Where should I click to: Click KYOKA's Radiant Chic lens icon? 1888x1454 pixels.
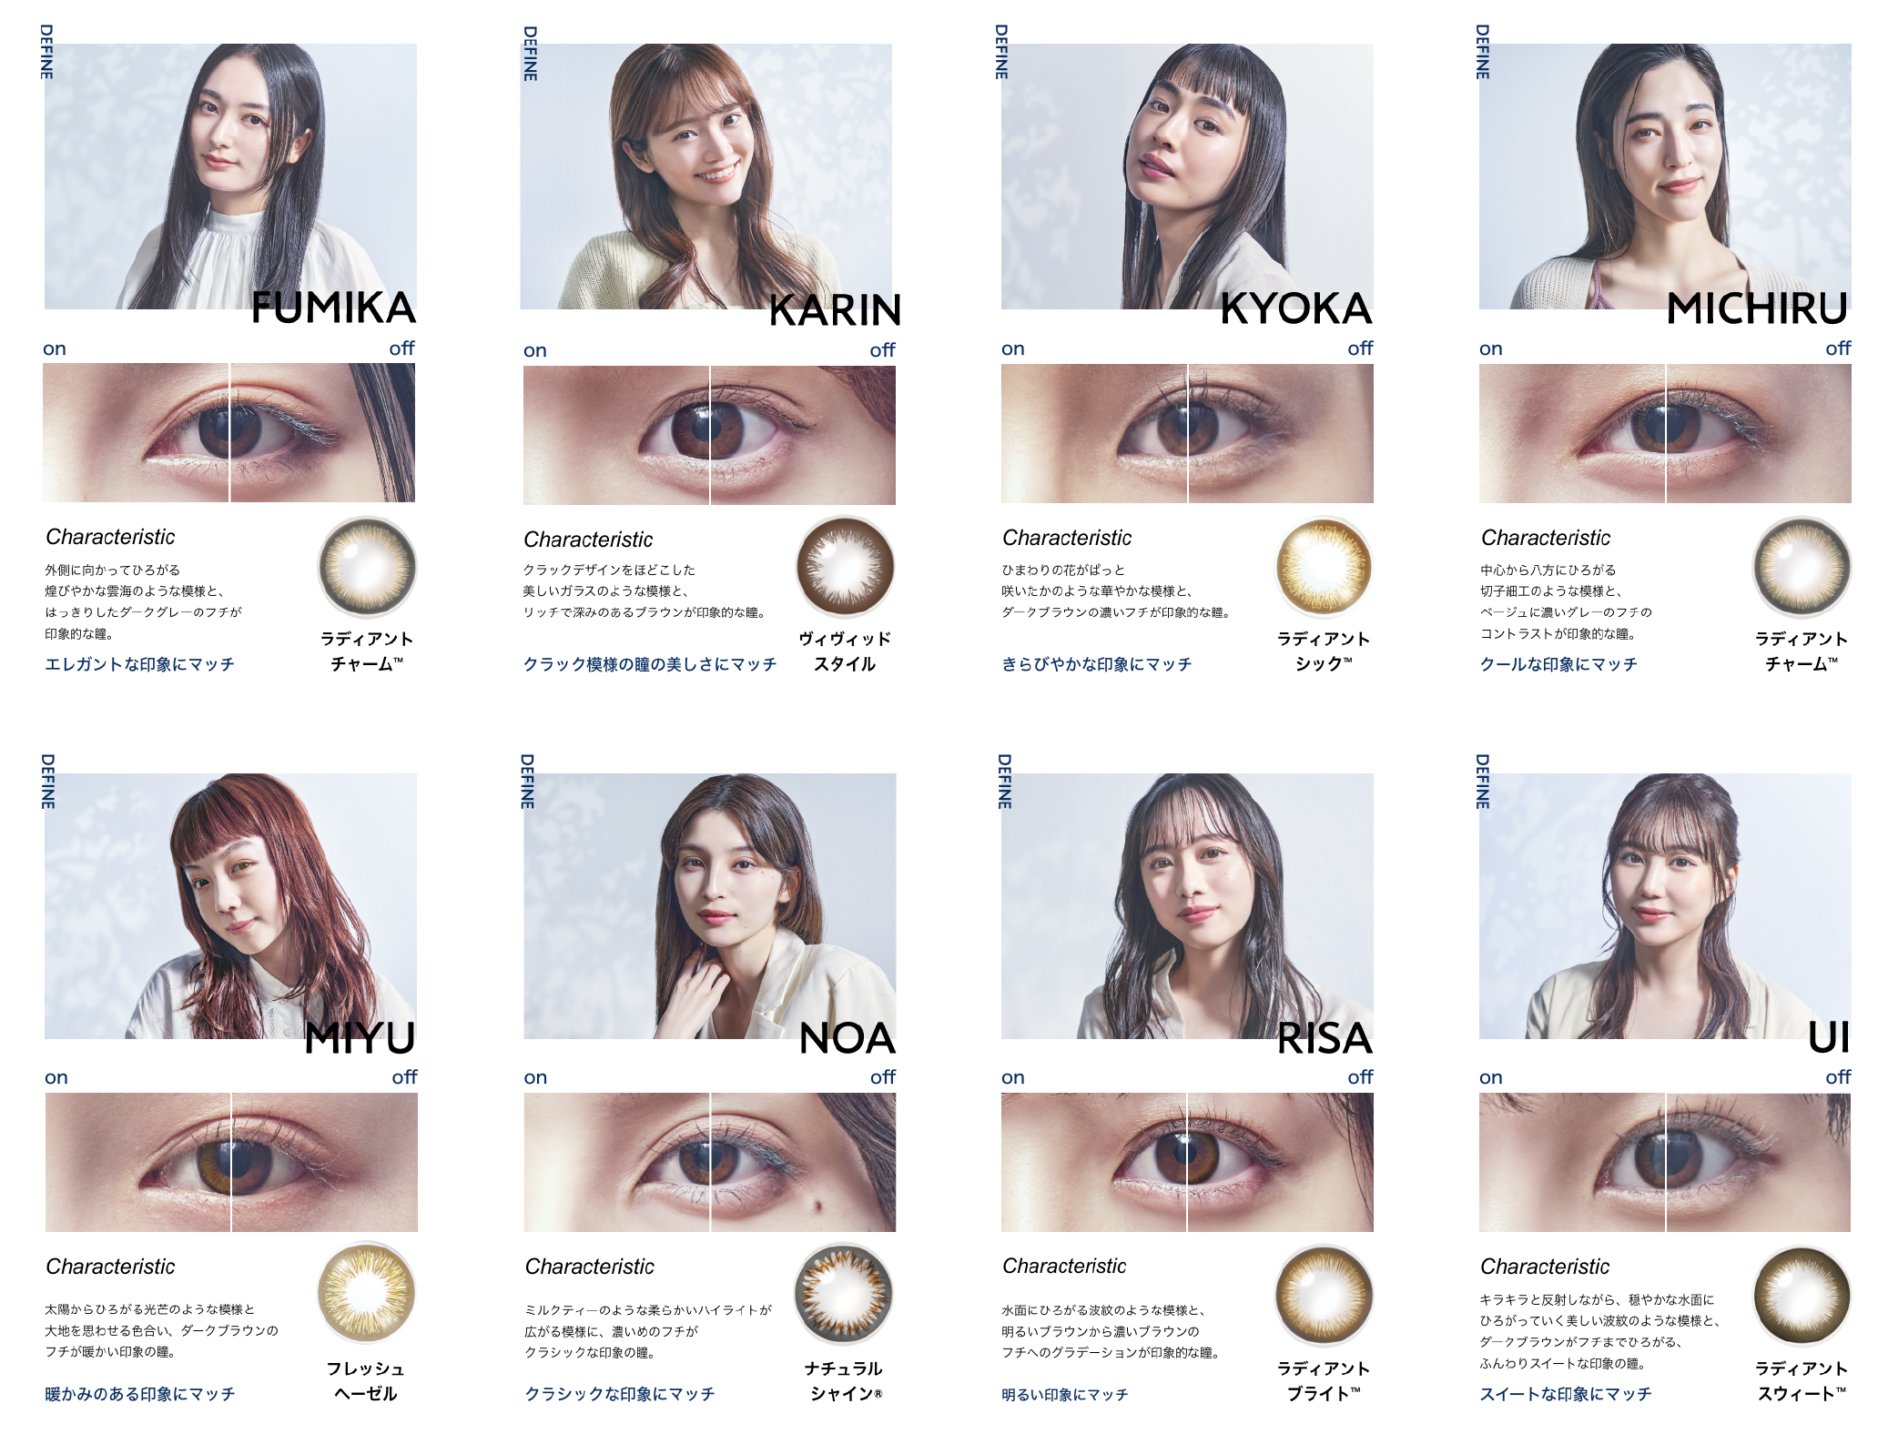coord(1324,567)
